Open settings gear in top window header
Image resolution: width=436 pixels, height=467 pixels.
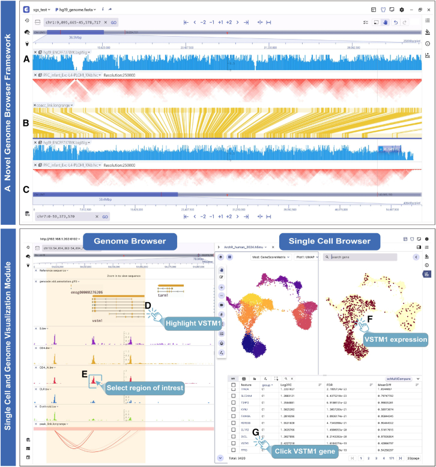point(402,10)
